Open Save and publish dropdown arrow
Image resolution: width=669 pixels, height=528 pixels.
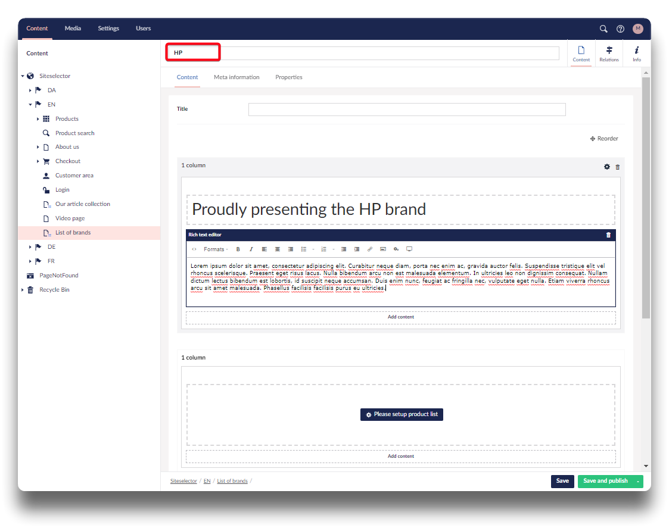pos(638,481)
